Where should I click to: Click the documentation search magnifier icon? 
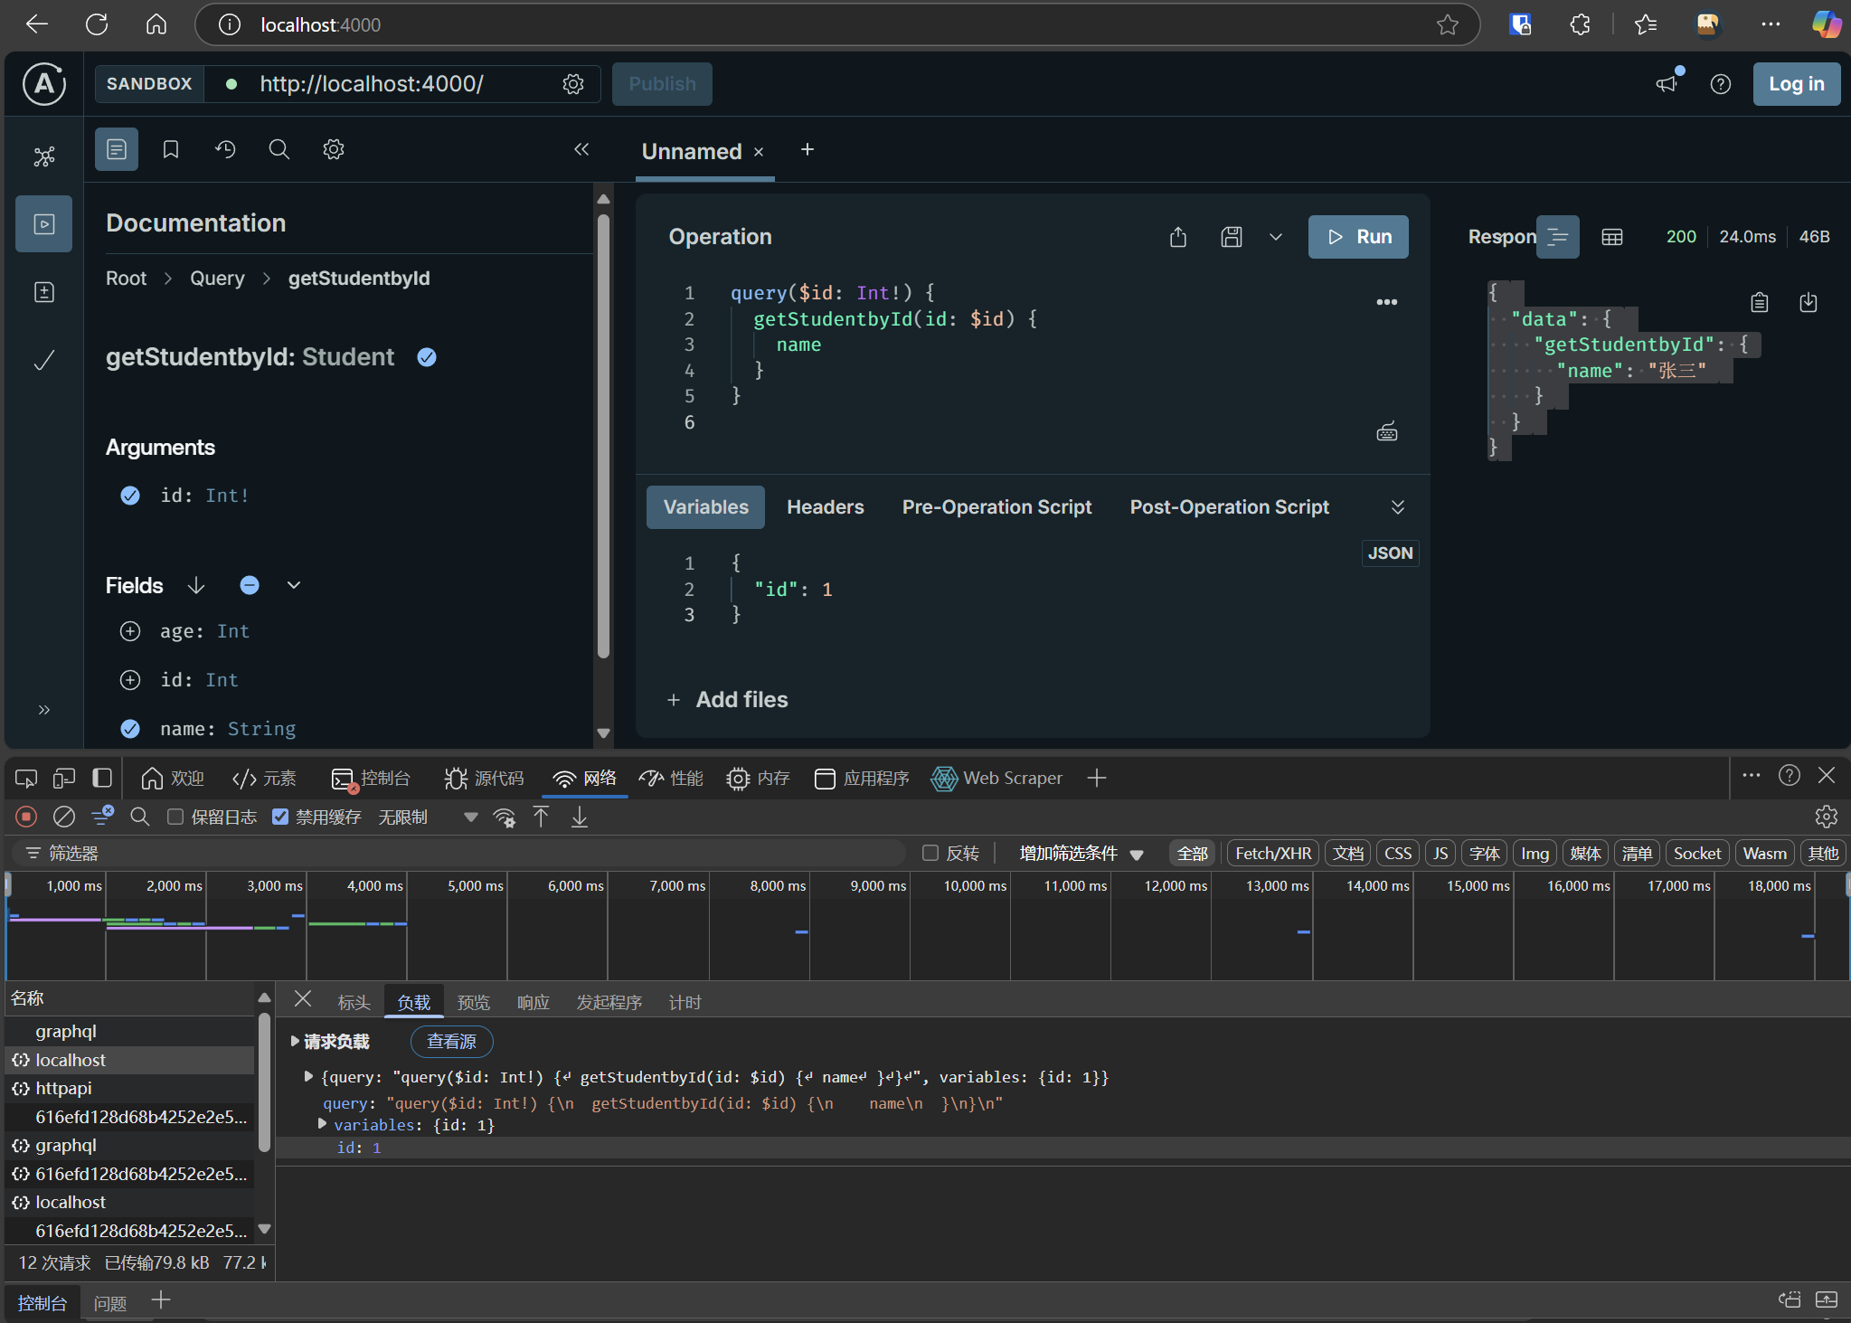[x=279, y=149]
